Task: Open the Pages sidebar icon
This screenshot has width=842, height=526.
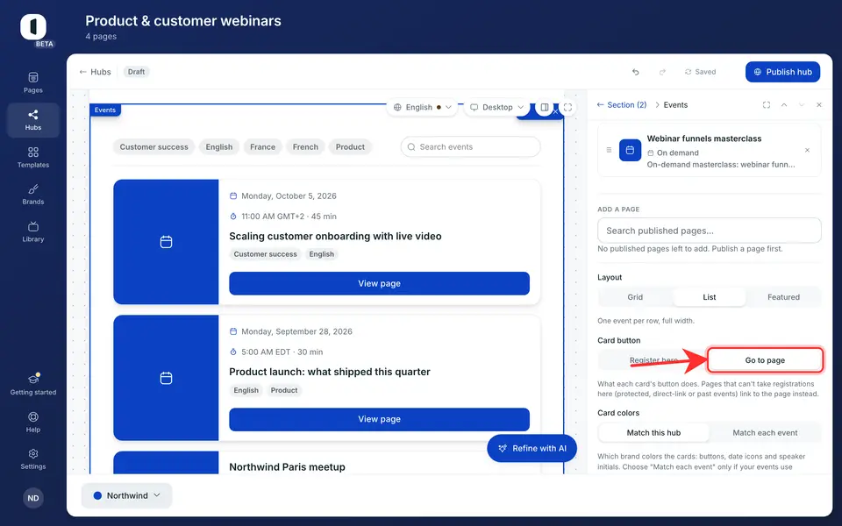Action: pyautogui.click(x=32, y=82)
